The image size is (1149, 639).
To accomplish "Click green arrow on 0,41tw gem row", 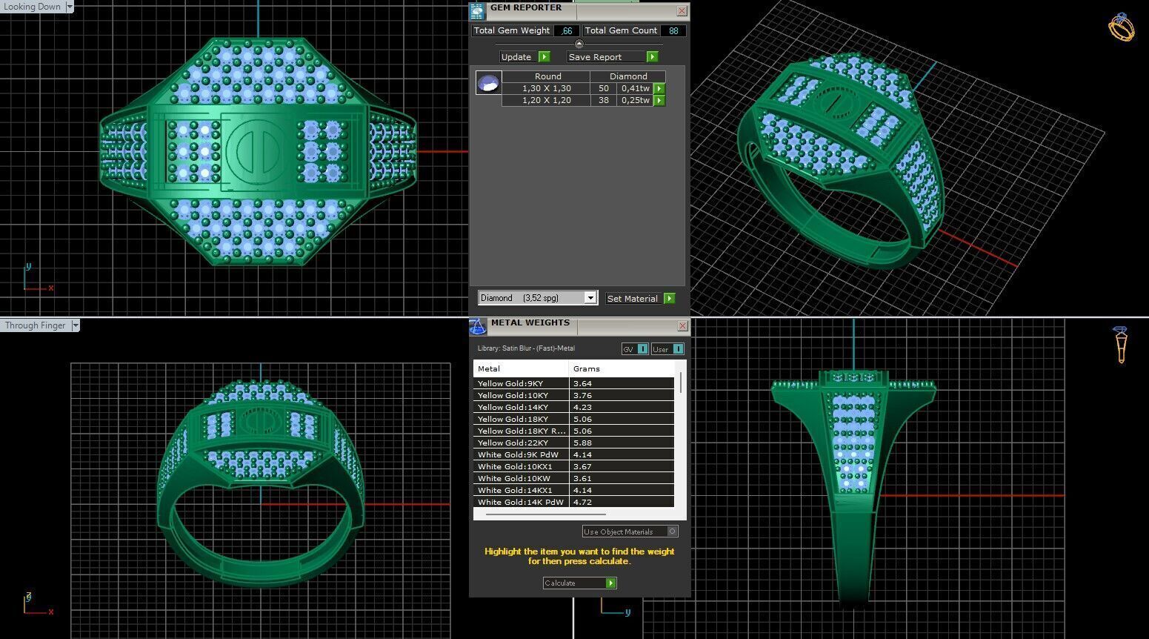I will pos(659,88).
